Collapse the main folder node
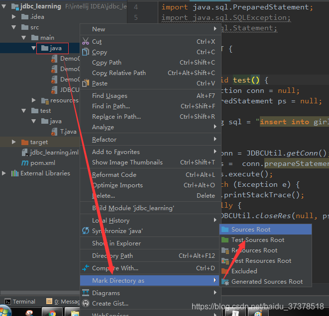 [x=24, y=38]
